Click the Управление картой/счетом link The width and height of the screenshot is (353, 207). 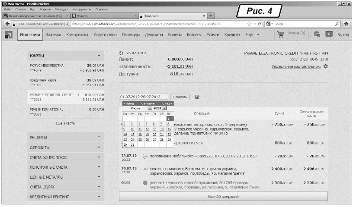click(x=296, y=66)
